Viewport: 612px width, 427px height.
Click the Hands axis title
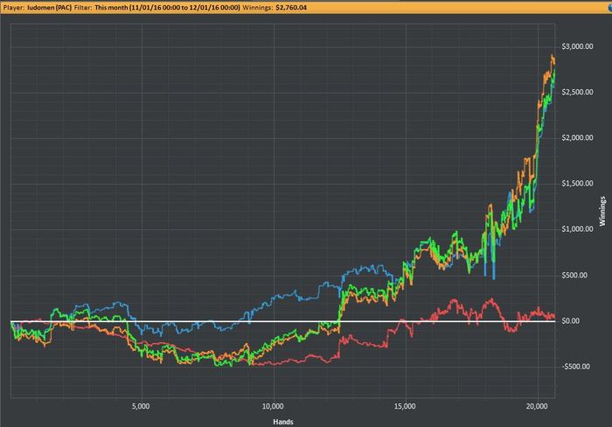tap(283, 422)
